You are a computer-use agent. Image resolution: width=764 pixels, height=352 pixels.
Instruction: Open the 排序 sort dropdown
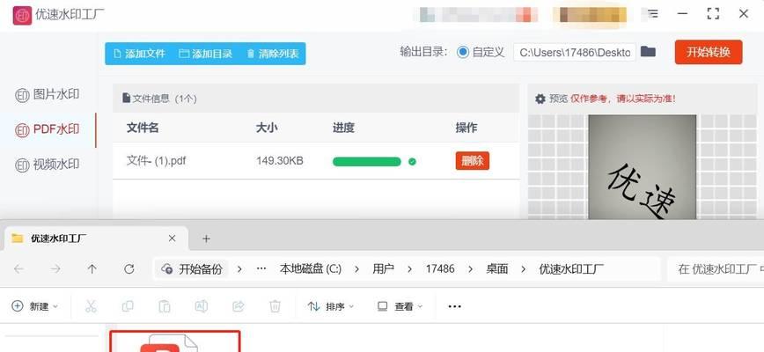pos(331,306)
